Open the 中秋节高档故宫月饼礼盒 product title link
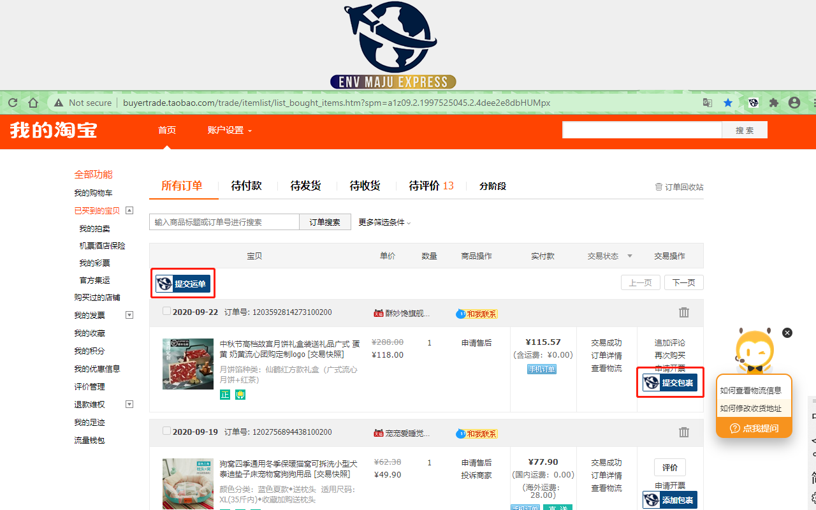 [289, 349]
